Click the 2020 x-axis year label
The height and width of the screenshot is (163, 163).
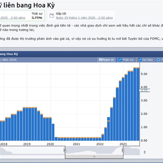coord(50,144)
